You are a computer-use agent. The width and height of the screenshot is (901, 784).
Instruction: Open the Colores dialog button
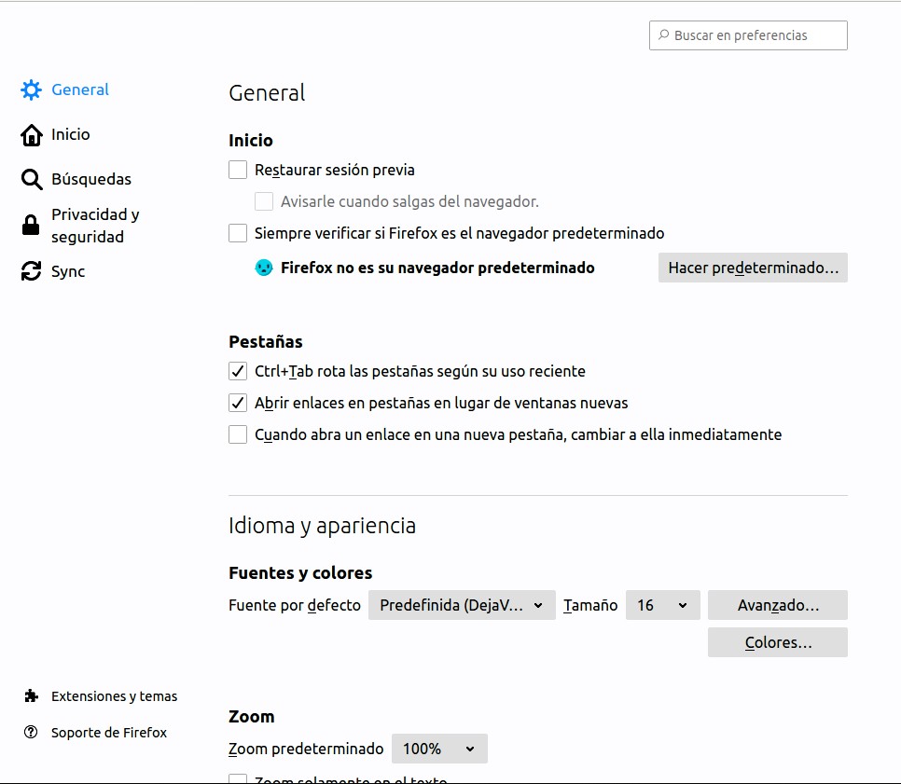coord(778,642)
